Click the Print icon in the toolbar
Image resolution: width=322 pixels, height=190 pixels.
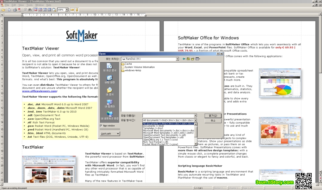(15, 10)
